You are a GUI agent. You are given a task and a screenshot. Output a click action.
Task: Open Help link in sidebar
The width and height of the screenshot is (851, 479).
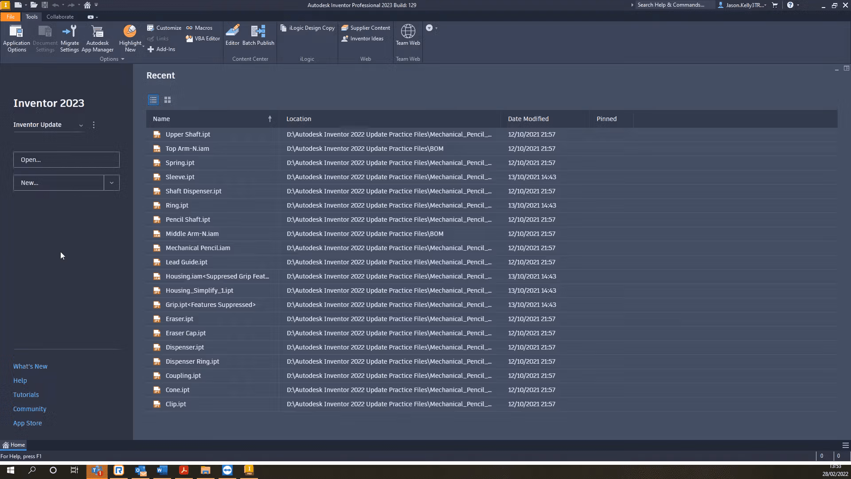click(20, 381)
